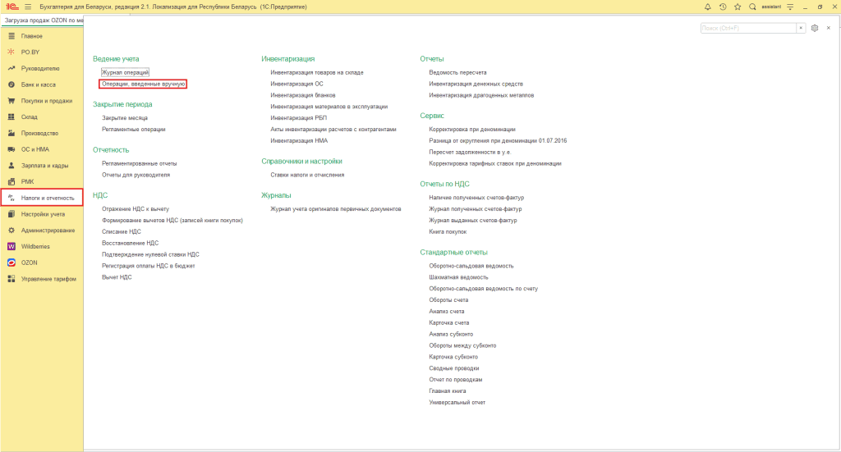This screenshot has width=841, height=452.
Task: Switch to the Загрузка продаж OZON tab
Action: (43, 21)
